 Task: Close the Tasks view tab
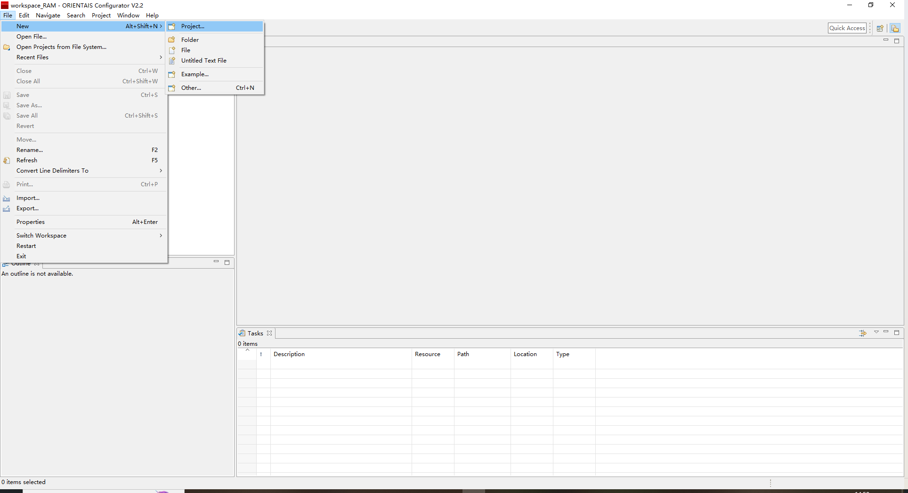pos(269,333)
